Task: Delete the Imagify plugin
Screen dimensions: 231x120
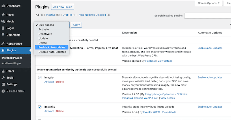Action: (60, 82)
